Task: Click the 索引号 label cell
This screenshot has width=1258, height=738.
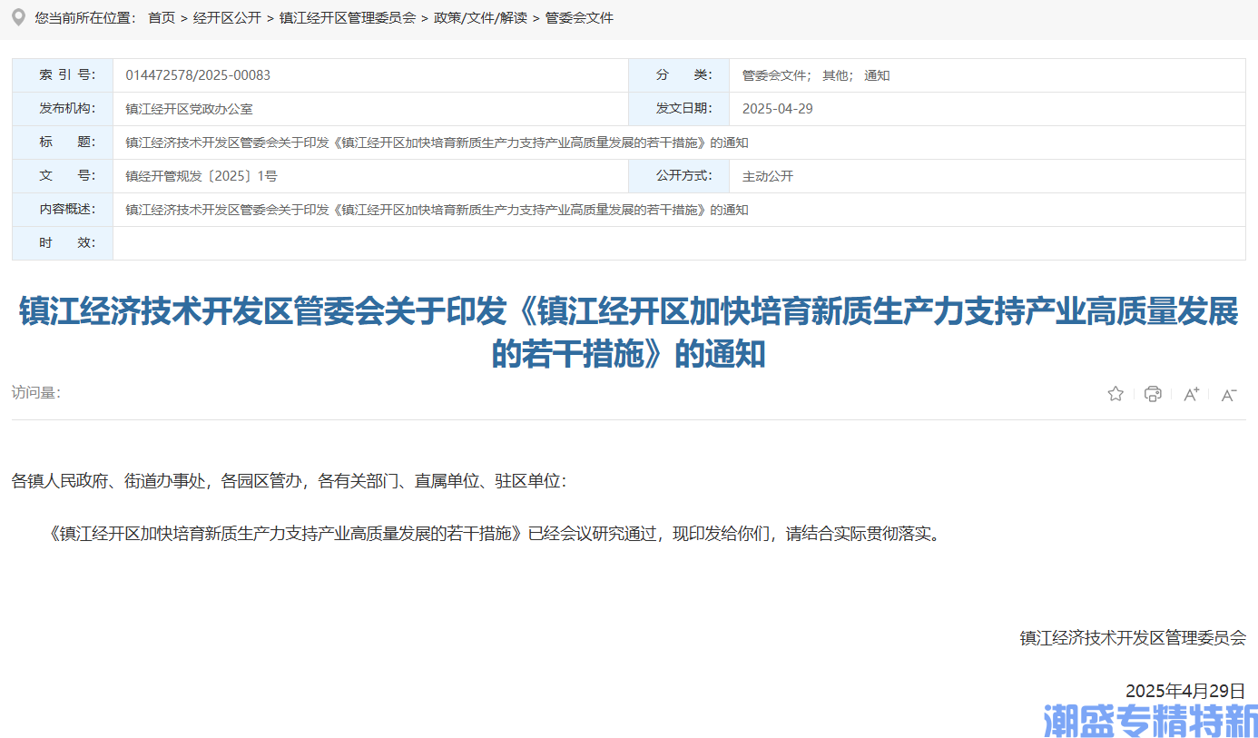Action: [x=63, y=75]
